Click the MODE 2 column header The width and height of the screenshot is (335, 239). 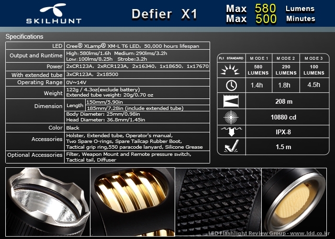point(286,58)
